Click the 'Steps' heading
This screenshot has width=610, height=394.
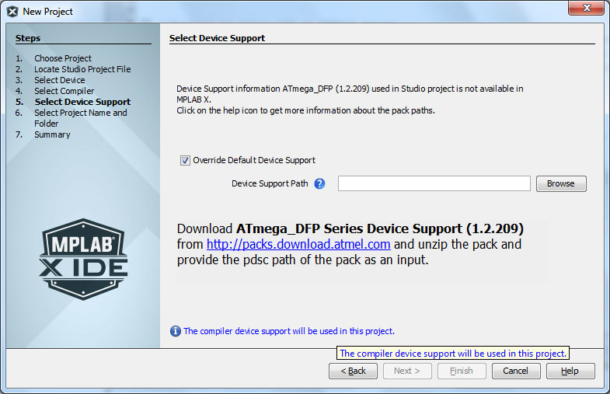[x=28, y=38]
